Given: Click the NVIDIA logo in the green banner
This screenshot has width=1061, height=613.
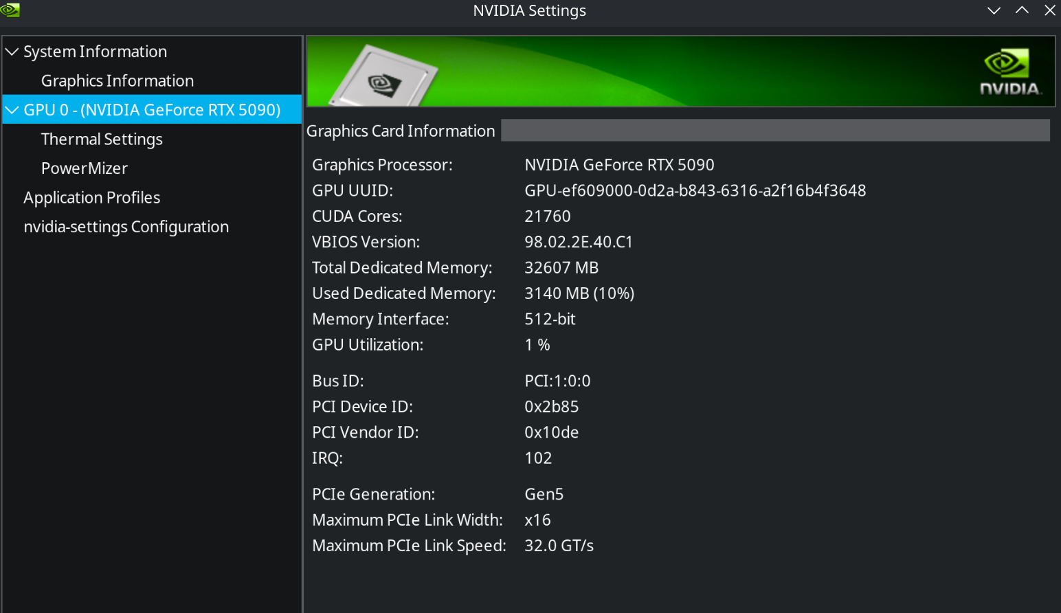Looking at the screenshot, I should (x=1010, y=71).
